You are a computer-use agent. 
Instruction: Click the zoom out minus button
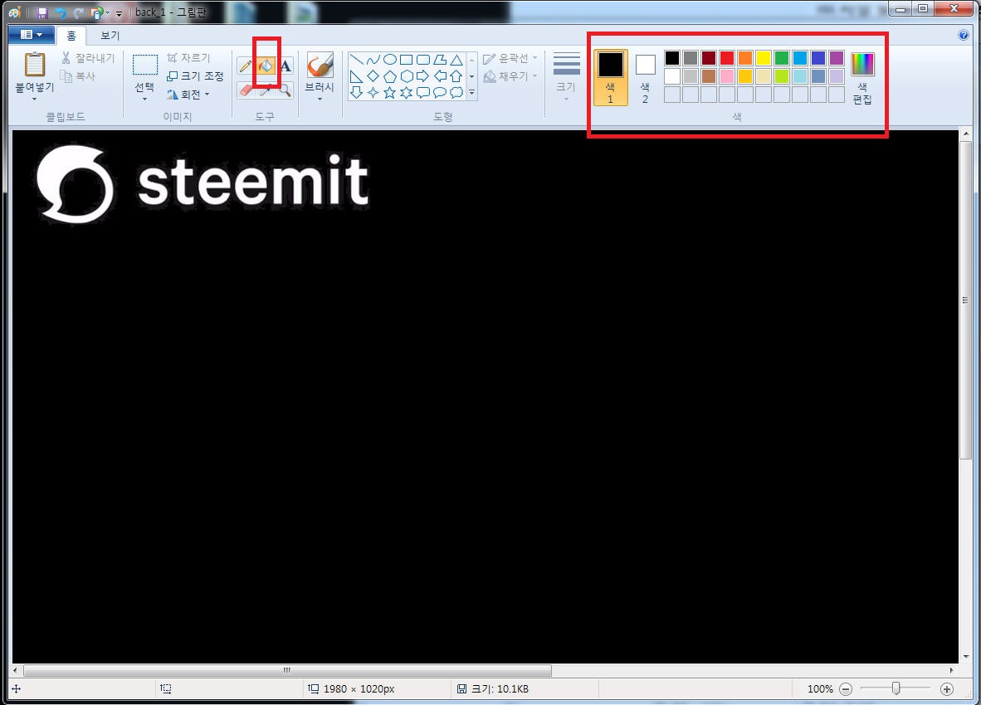pyautogui.click(x=846, y=689)
